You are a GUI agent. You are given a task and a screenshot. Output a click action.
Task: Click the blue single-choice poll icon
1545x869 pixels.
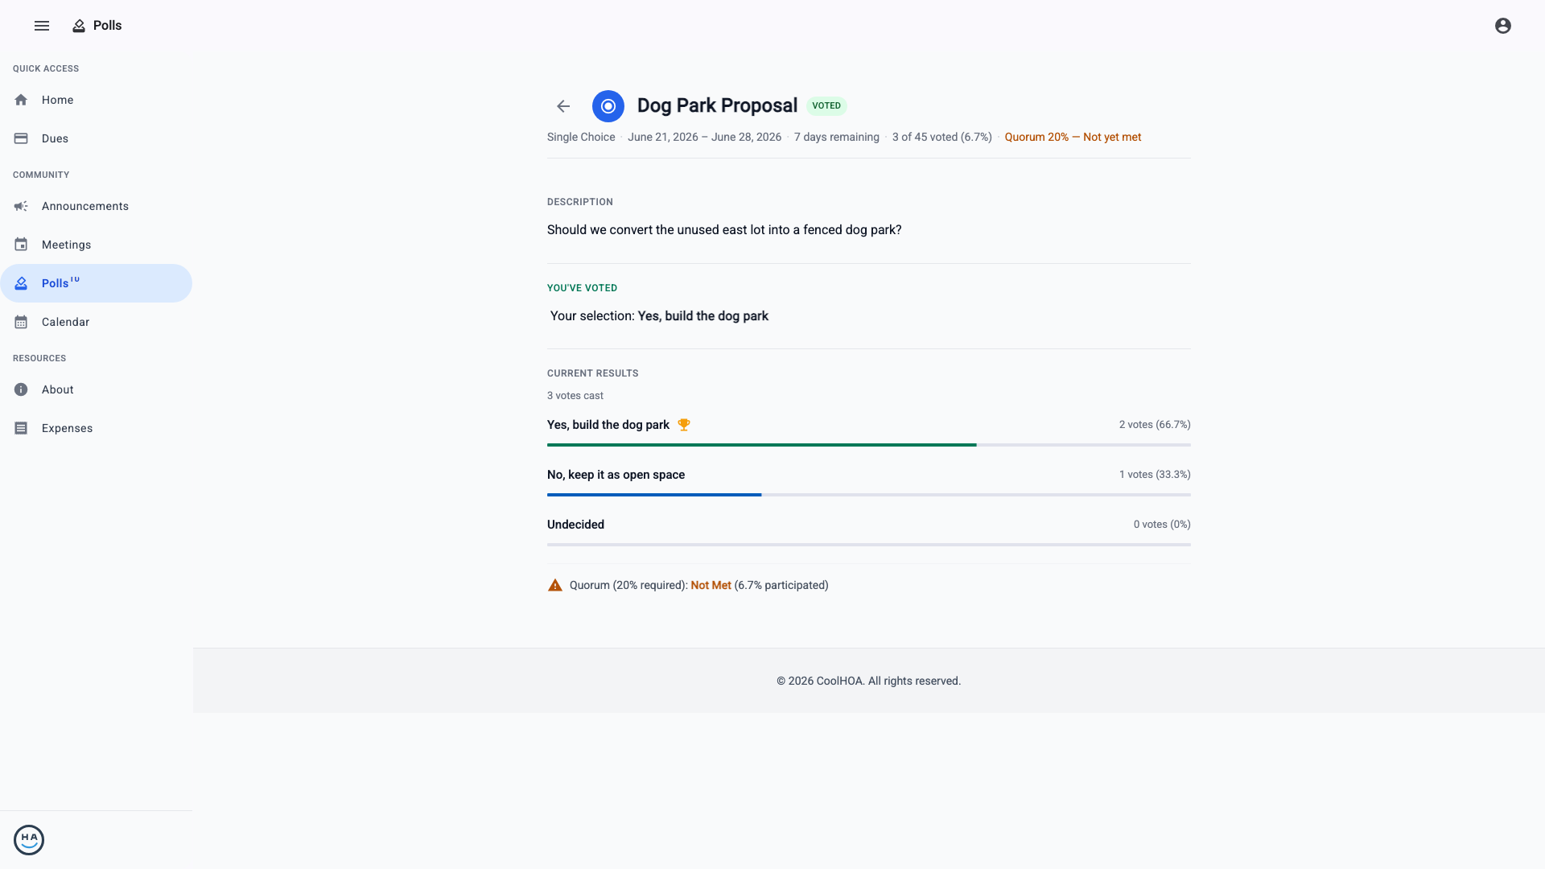tap(608, 106)
